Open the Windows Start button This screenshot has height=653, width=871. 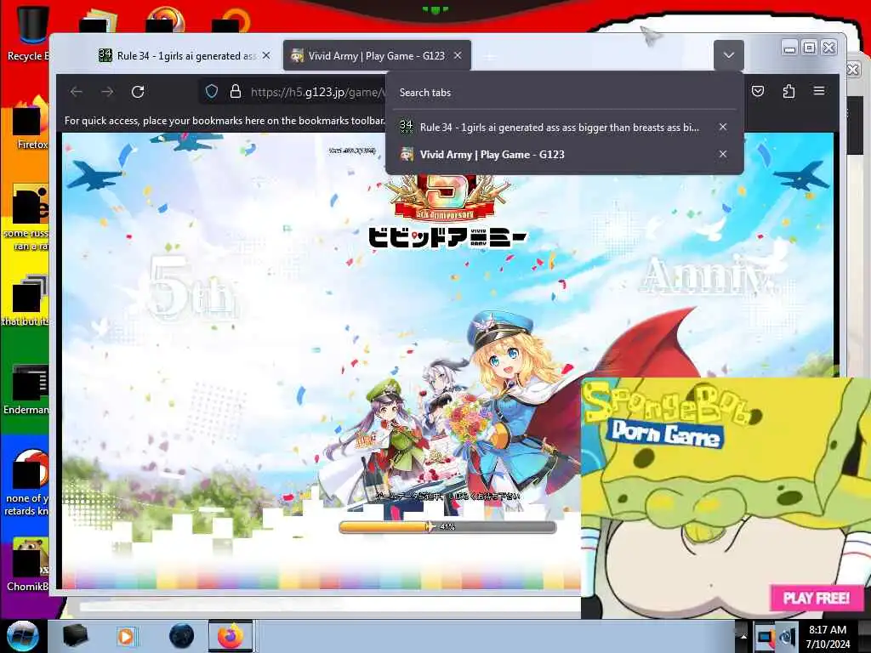click(x=23, y=636)
